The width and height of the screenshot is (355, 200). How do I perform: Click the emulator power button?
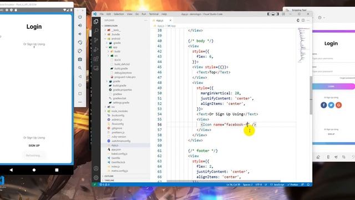(80, 17)
